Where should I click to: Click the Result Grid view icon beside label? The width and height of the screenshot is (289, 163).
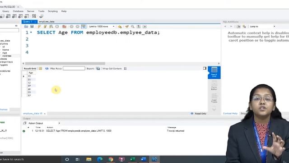coord(40,68)
